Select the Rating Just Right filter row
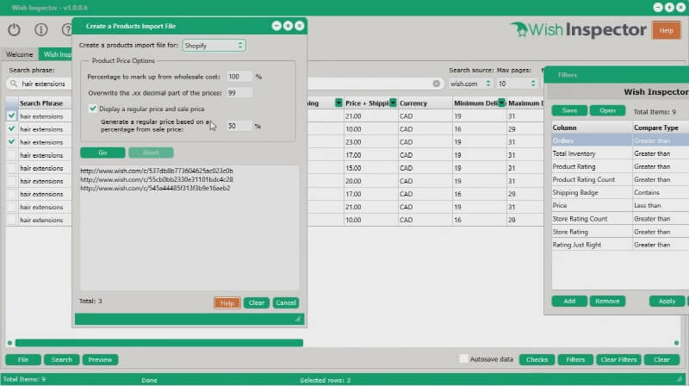Viewport: 689px width, 386px height. click(620, 245)
